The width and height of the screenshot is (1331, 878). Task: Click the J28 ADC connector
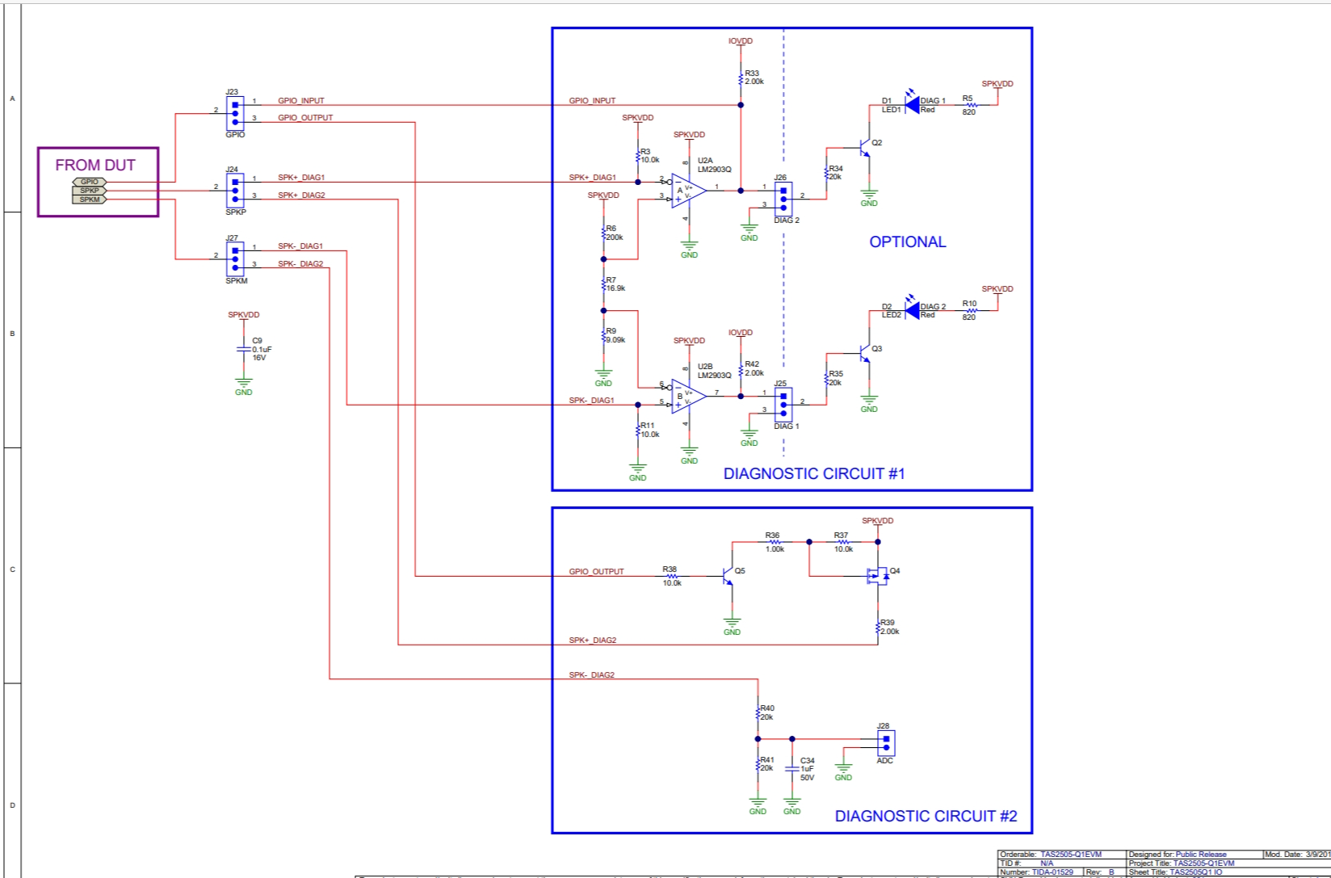coord(886,742)
